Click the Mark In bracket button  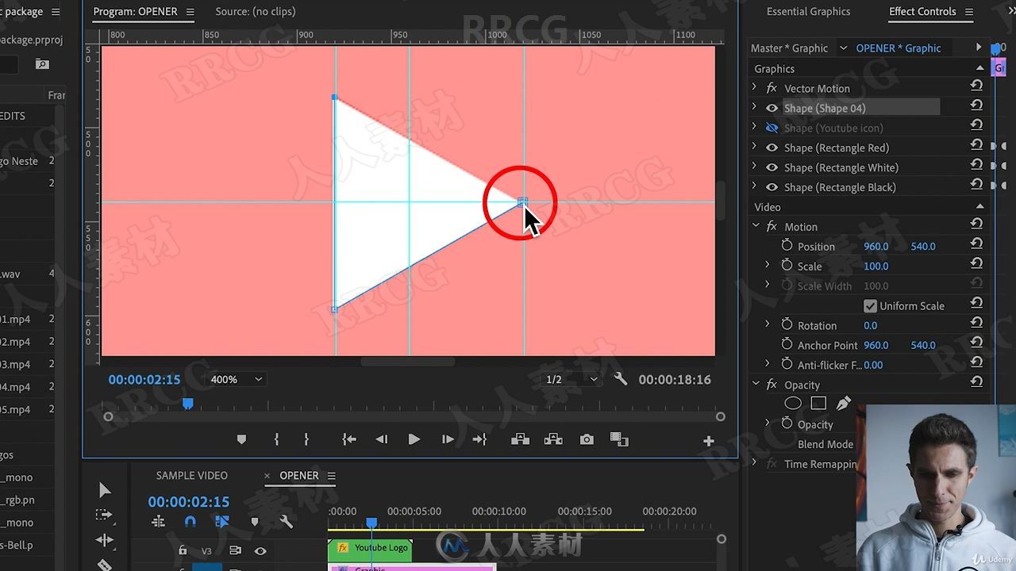[x=276, y=439]
